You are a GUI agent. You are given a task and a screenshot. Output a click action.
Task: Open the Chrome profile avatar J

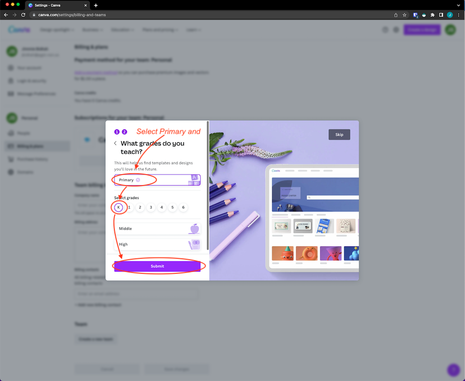pos(450,15)
